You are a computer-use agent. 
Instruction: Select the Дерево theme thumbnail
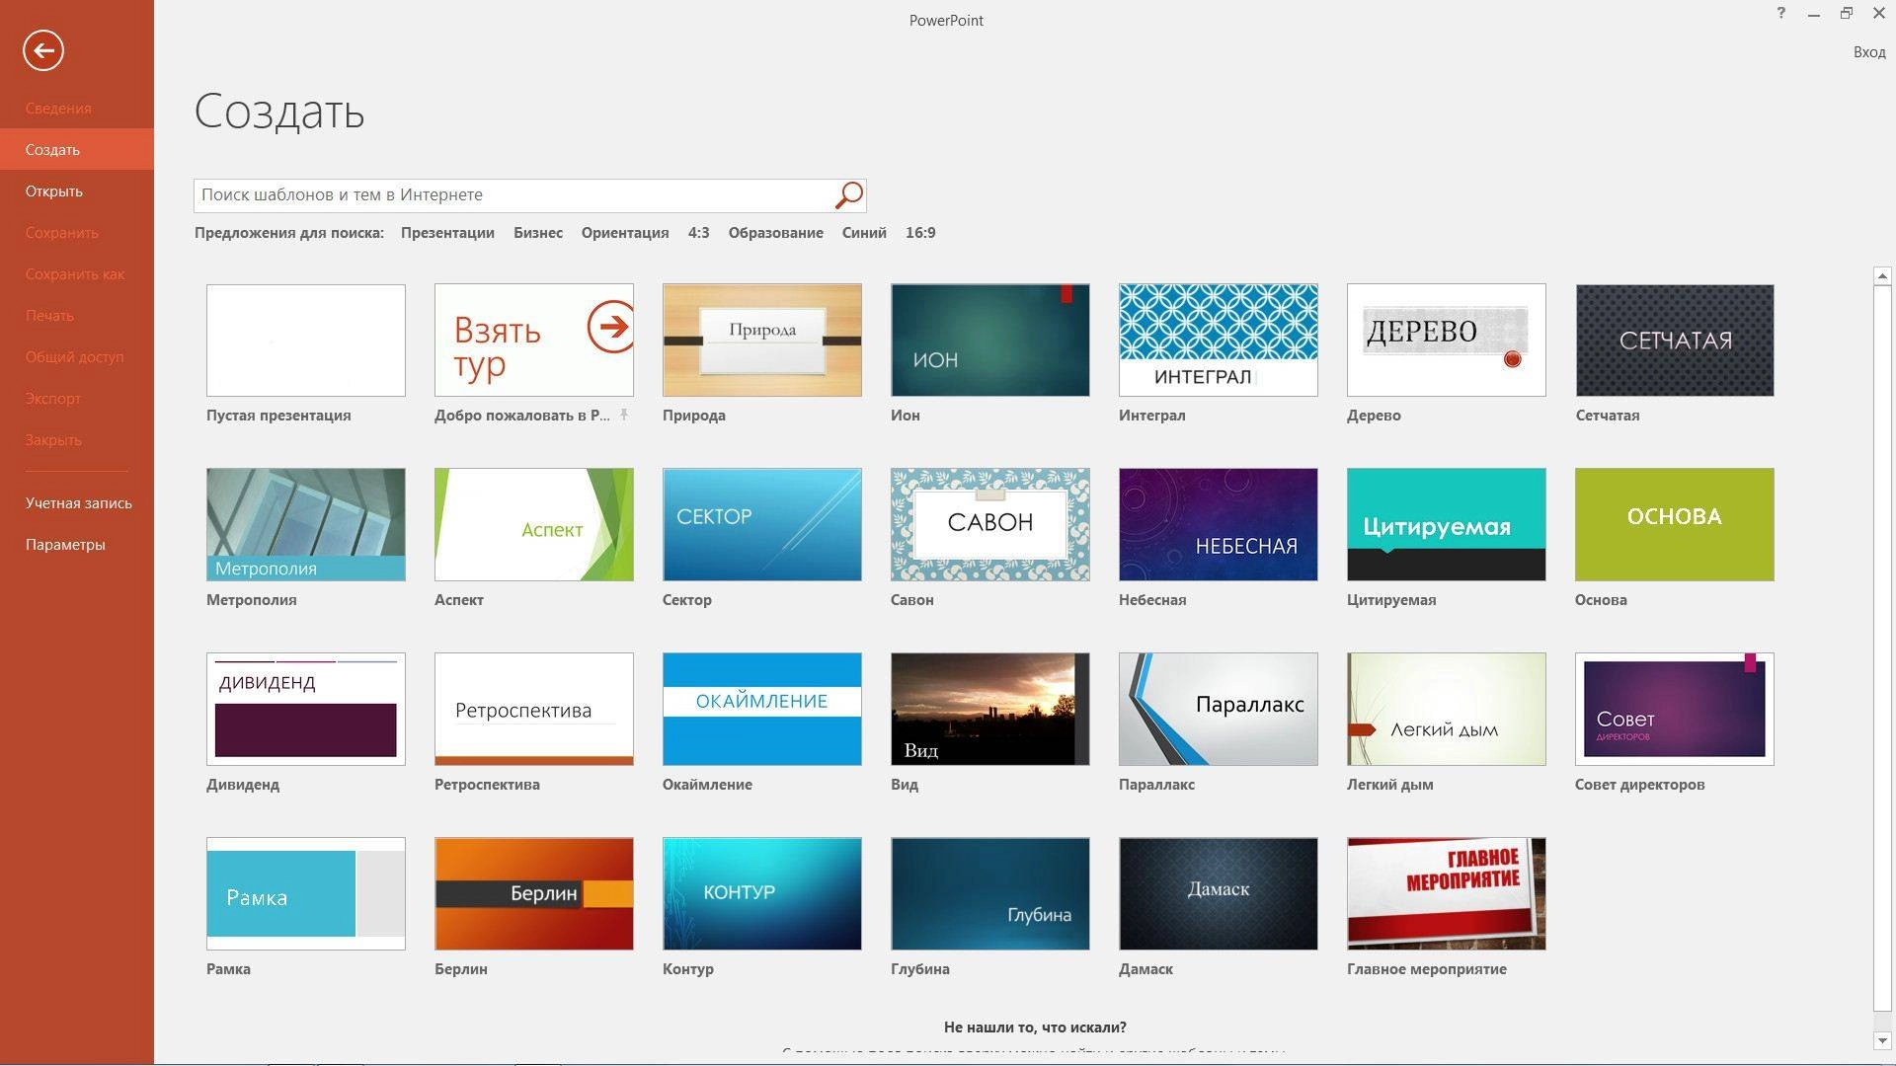tap(1447, 341)
